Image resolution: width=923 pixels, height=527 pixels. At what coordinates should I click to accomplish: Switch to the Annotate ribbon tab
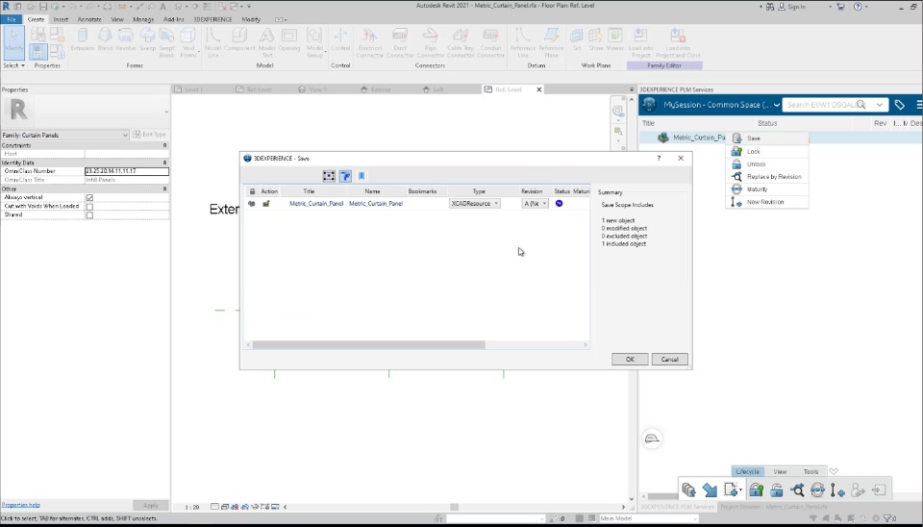click(89, 19)
